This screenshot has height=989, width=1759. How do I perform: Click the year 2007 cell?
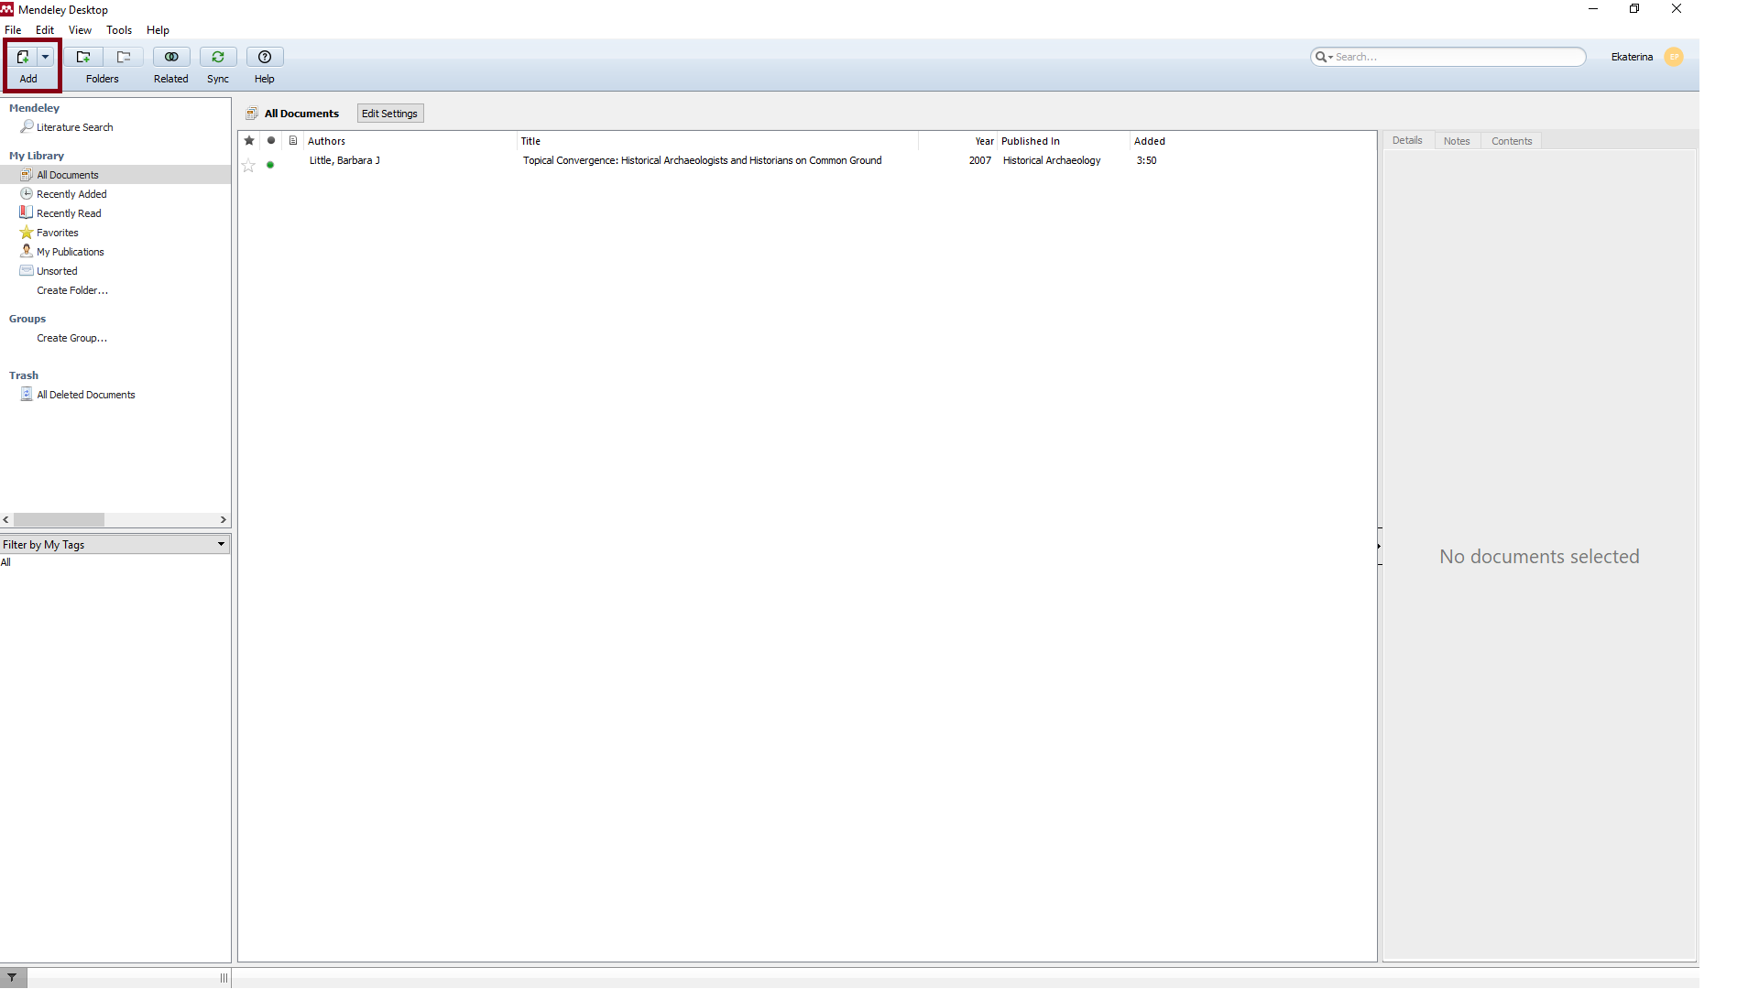point(979,160)
